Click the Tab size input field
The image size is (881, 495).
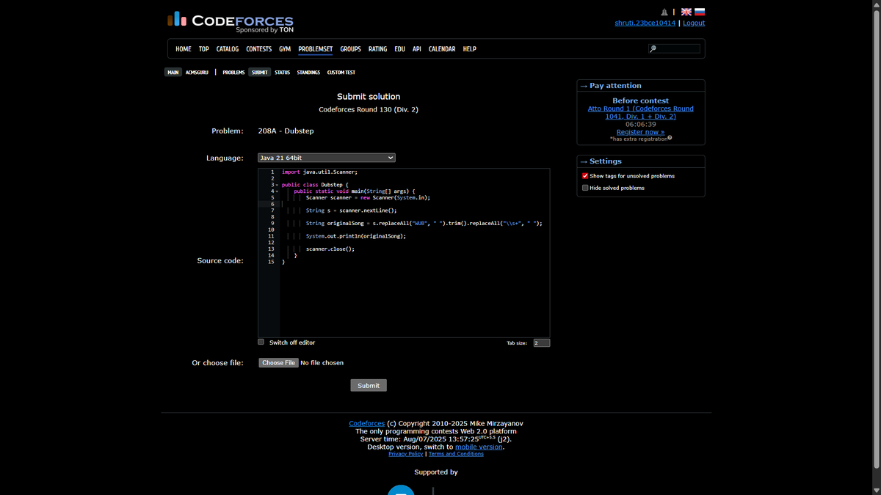[542, 342]
